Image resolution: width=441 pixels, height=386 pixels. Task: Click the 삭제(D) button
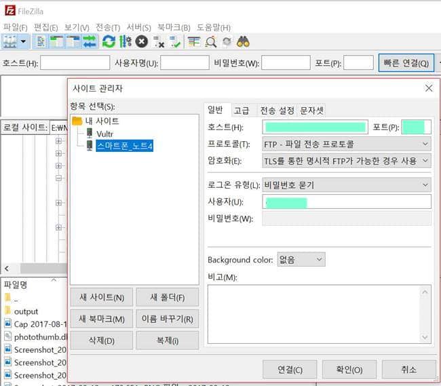(102, 341)
